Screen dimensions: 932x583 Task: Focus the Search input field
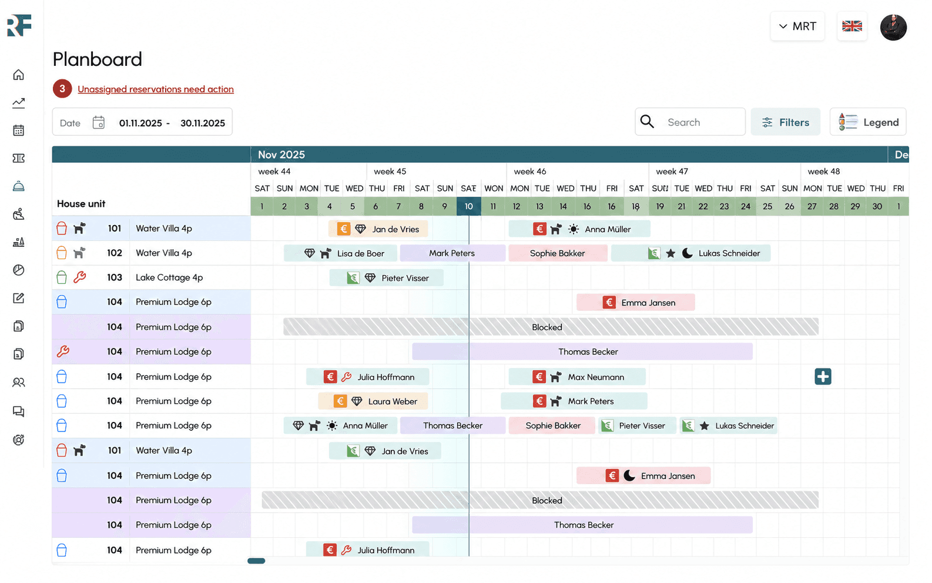pos(690,122)
